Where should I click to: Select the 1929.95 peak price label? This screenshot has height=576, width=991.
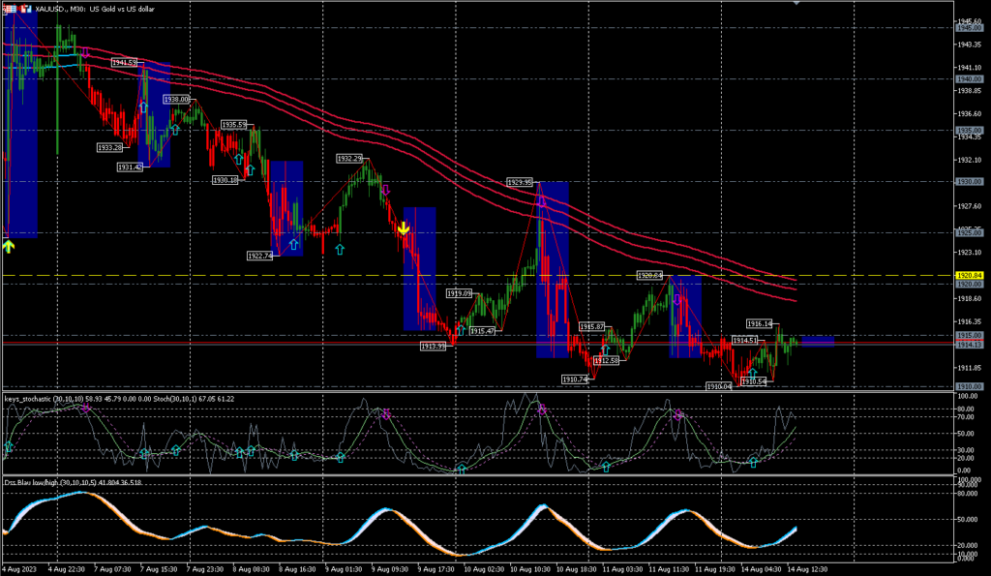point(520,182)
